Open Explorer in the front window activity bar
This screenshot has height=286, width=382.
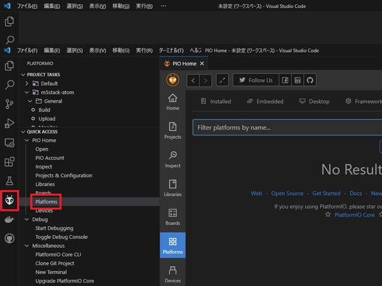click(10, 66)
